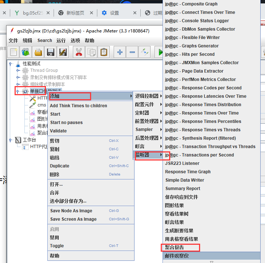Open the 文件 menu
The height and width of the screenshot is (263, 265).
tap(13, 40)
